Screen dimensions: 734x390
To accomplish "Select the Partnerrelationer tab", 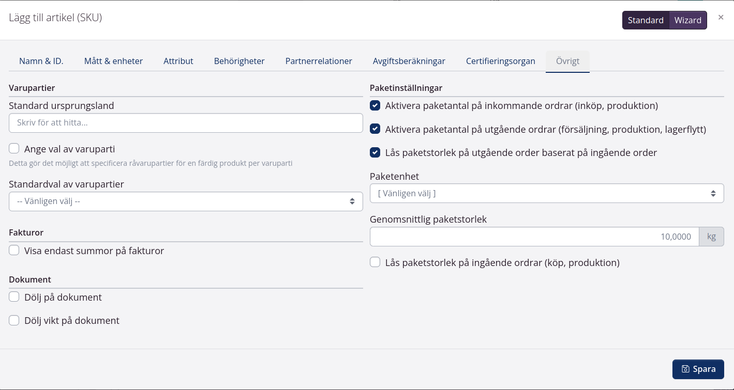I will (x=319, y=61).
